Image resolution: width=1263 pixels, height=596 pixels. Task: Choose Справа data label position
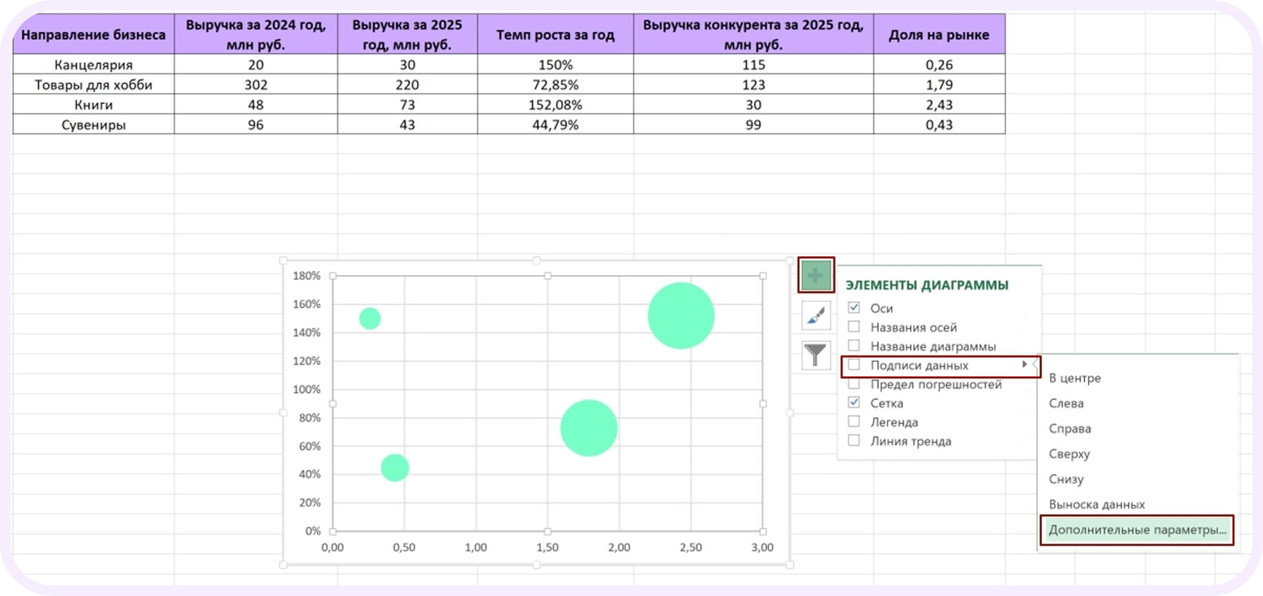(1070, 429)
